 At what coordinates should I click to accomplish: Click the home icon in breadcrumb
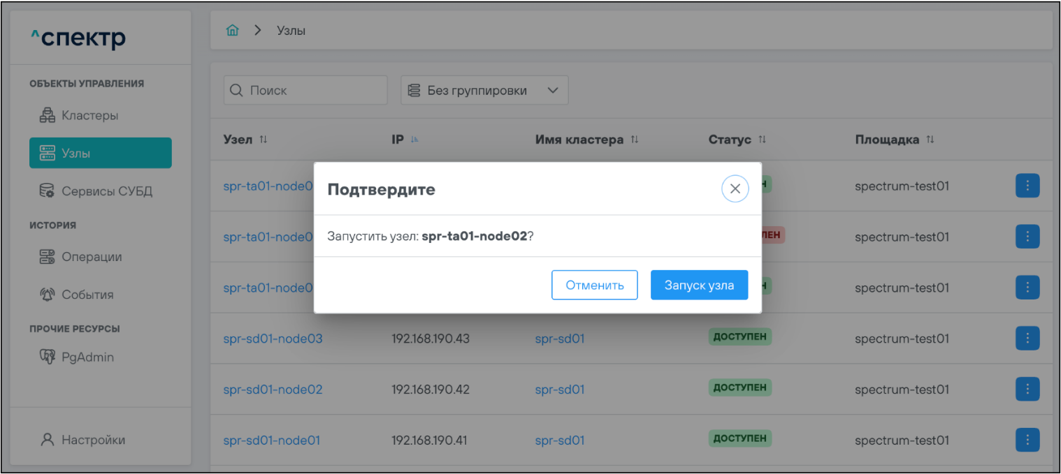pyautogui.click(x=233, y=31)
